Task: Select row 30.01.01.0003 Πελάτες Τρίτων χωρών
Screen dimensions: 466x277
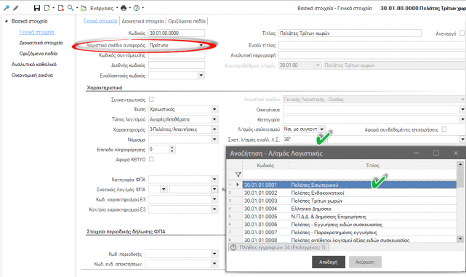Action: click(349, 201)
